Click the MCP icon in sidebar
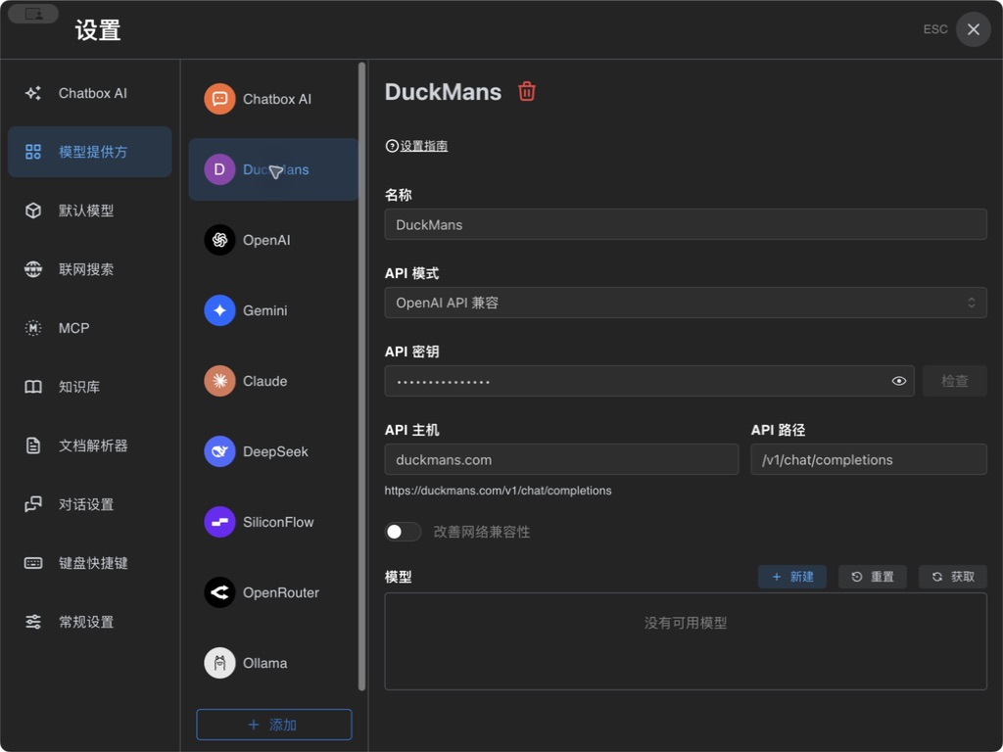Screen dimensions: 1003x752 click(33, 328)
